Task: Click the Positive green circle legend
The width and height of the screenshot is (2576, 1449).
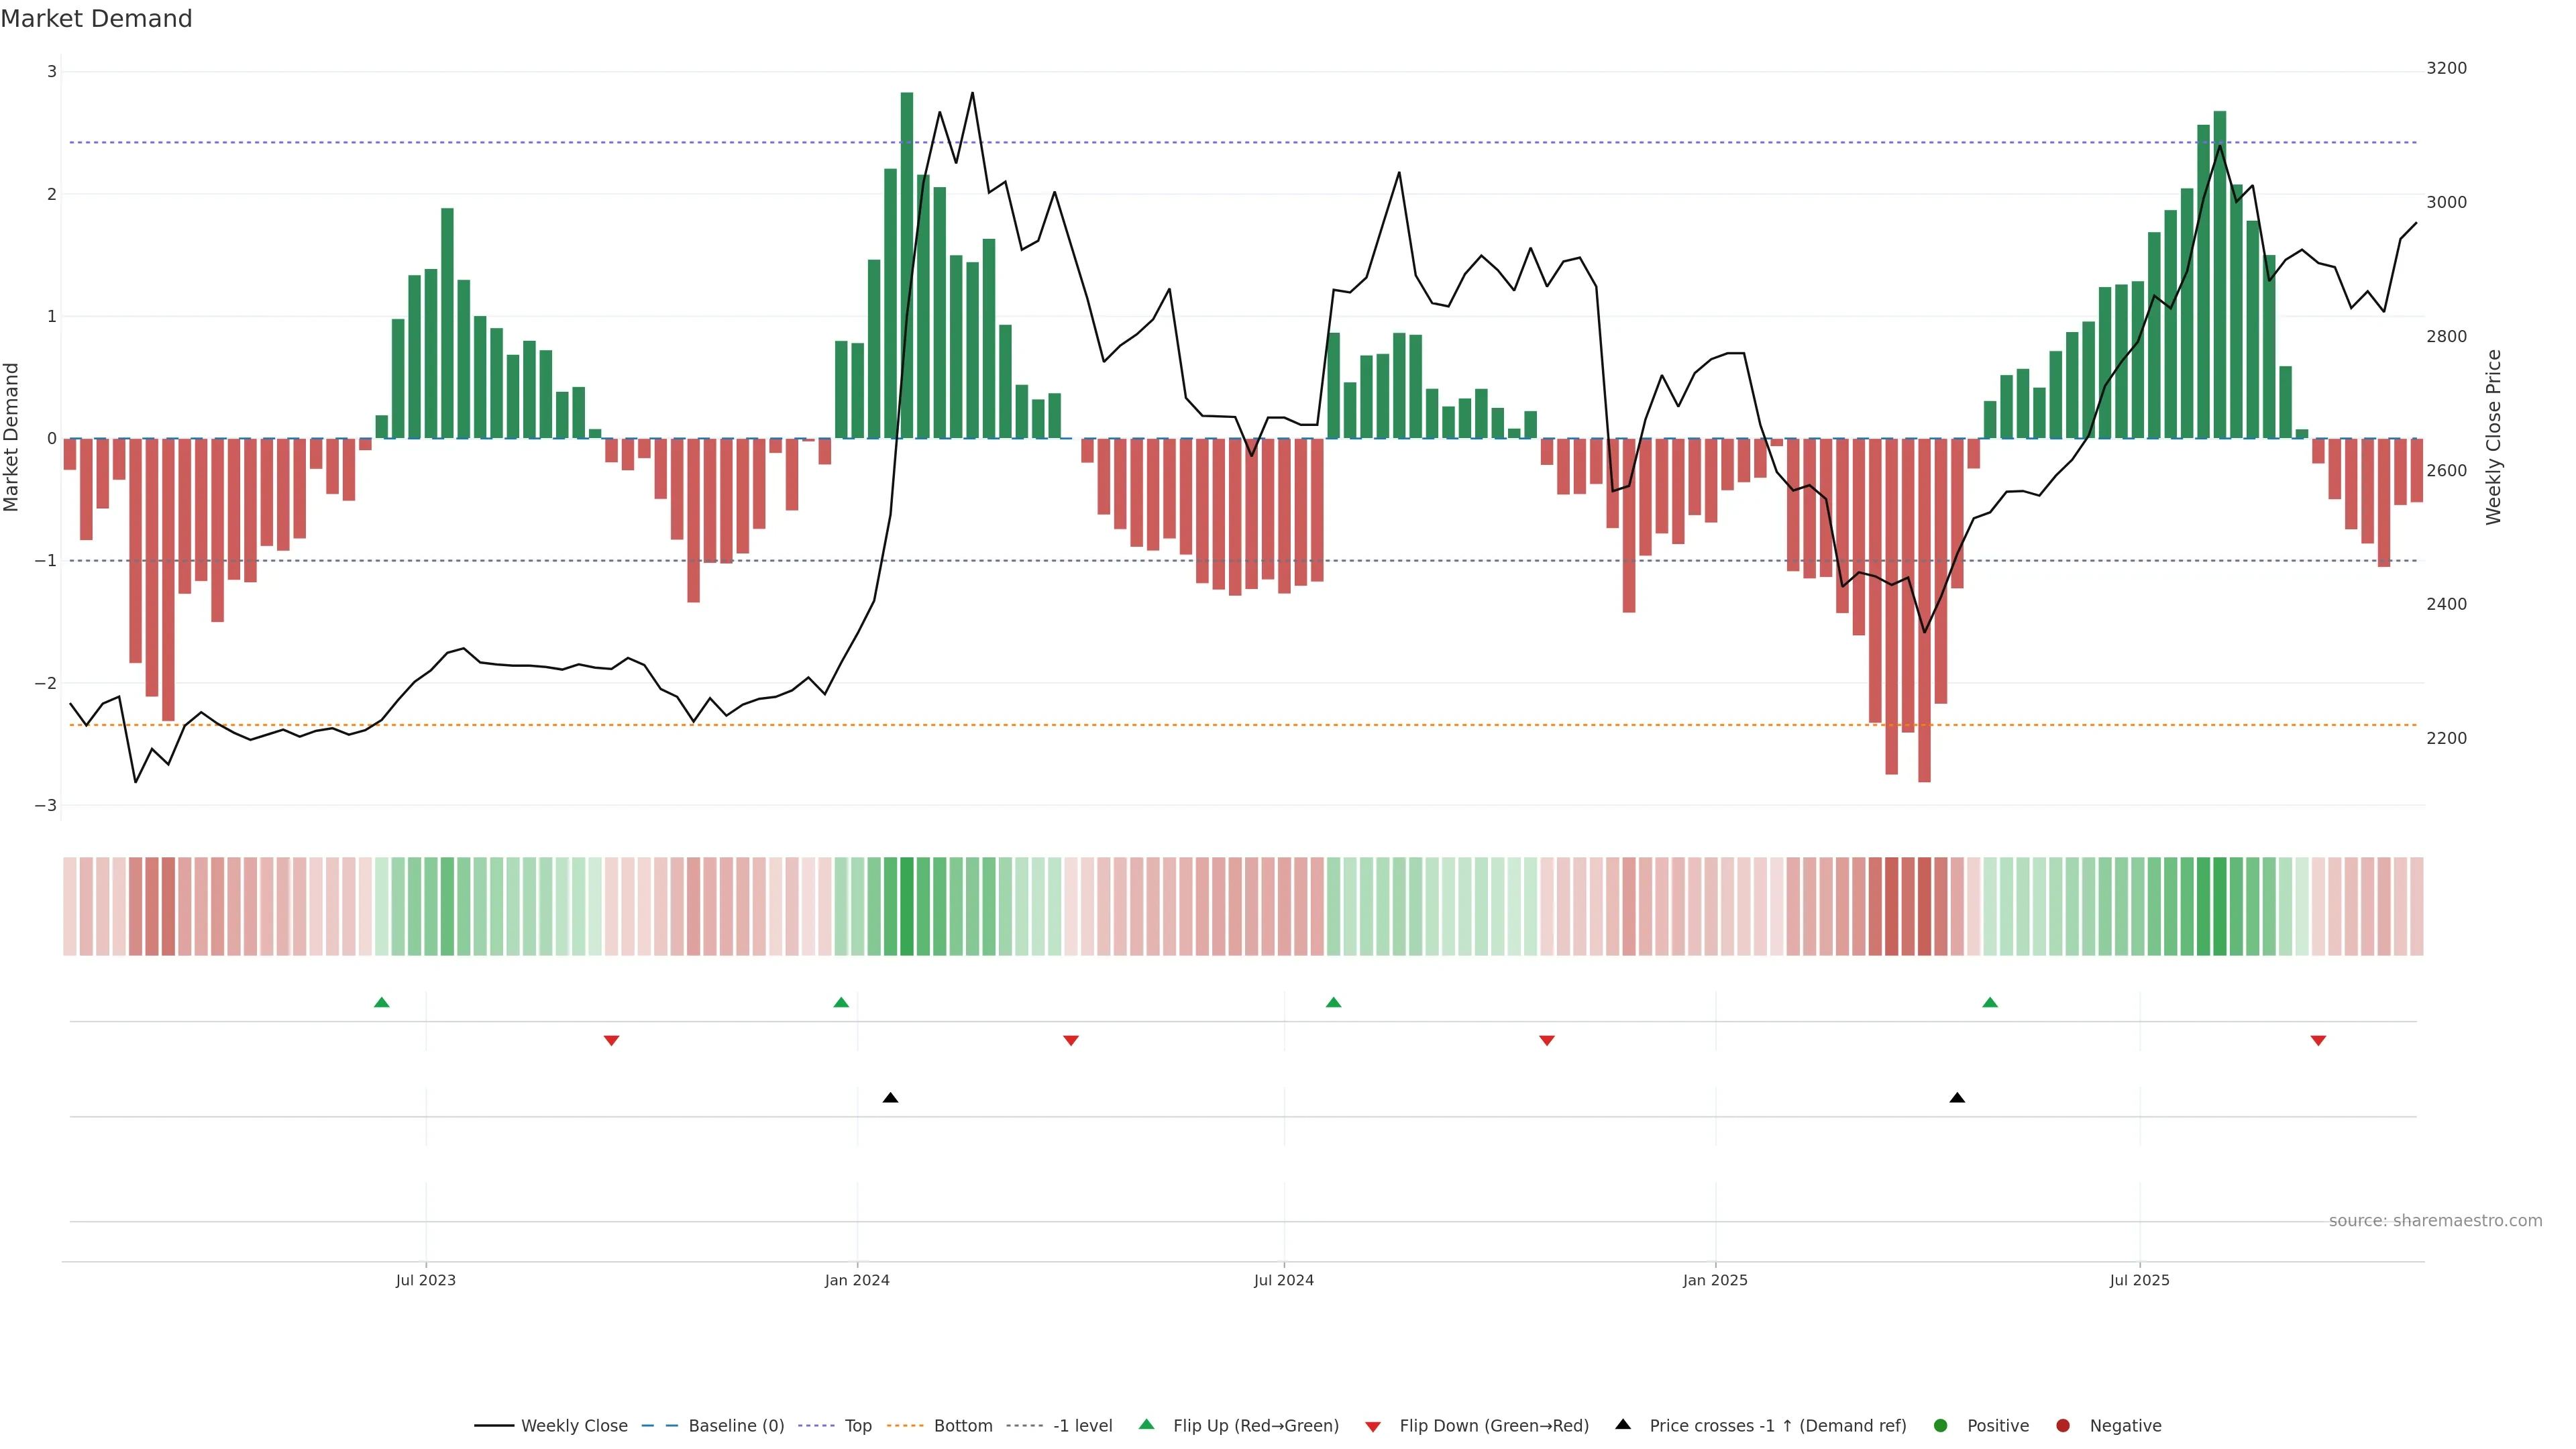Action: pos(1941,1426)
